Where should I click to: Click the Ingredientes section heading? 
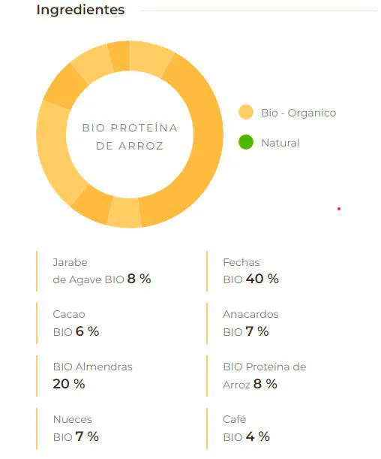[81, 10]
